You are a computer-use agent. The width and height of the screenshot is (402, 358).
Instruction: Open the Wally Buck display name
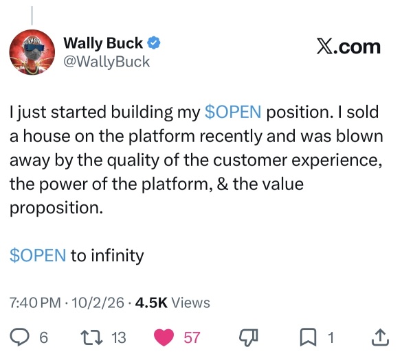click(103, 43)
